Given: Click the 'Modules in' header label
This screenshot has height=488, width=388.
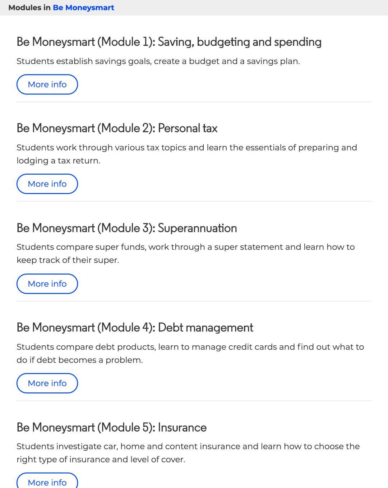Looking at the screenshot, I should (x=29, y=8).
